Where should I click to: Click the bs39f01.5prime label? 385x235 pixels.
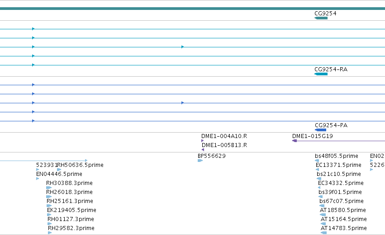[340, 192]
